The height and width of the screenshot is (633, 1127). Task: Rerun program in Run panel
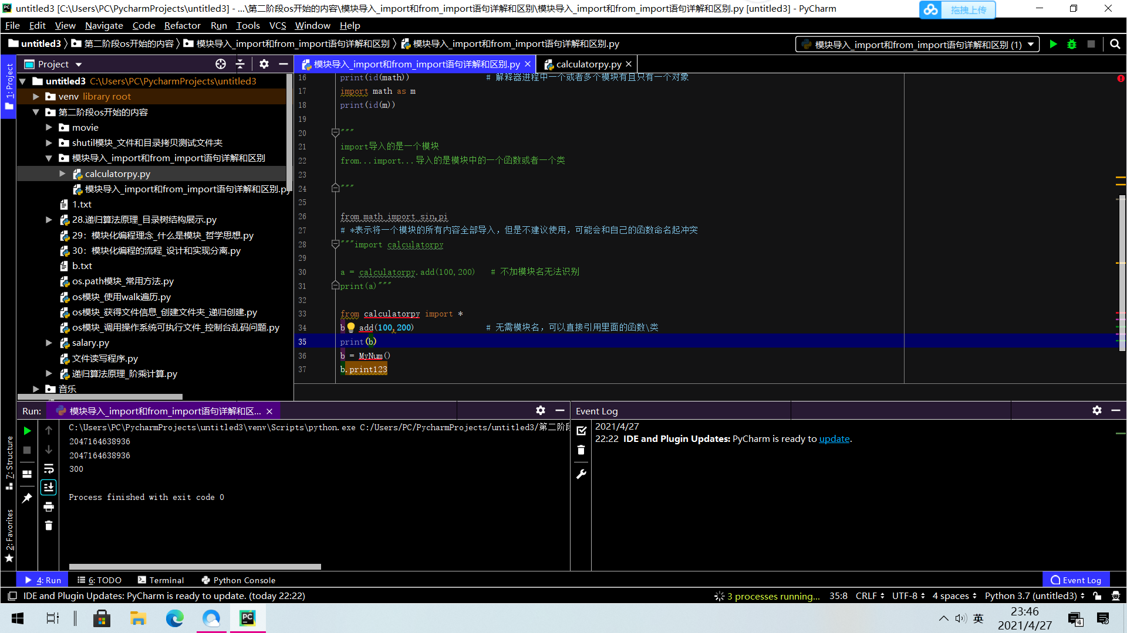(x=27, y=431)
